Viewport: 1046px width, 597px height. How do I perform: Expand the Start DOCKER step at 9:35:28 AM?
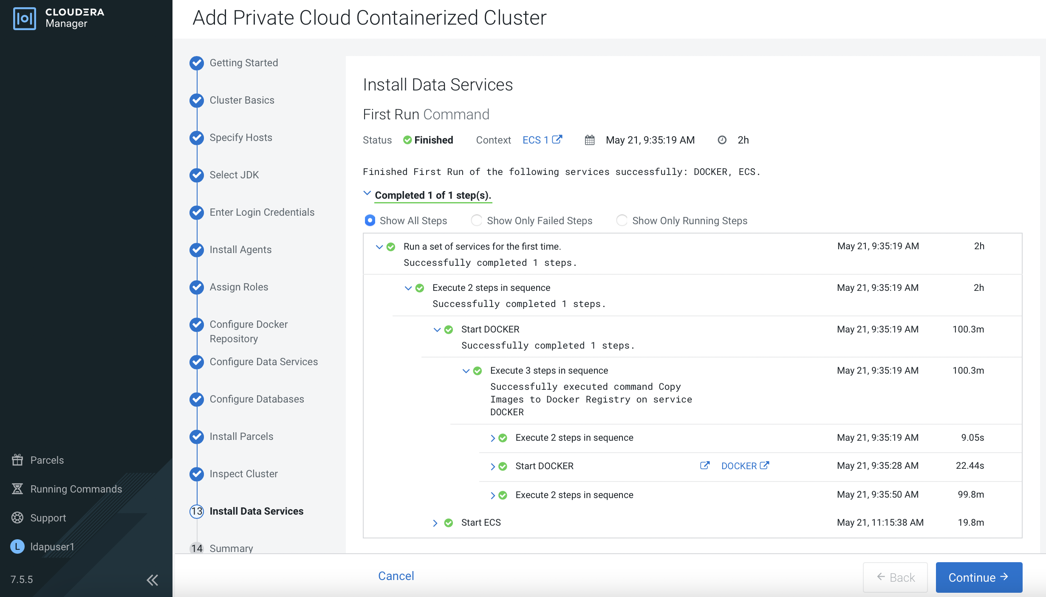[x=493, y=466]
